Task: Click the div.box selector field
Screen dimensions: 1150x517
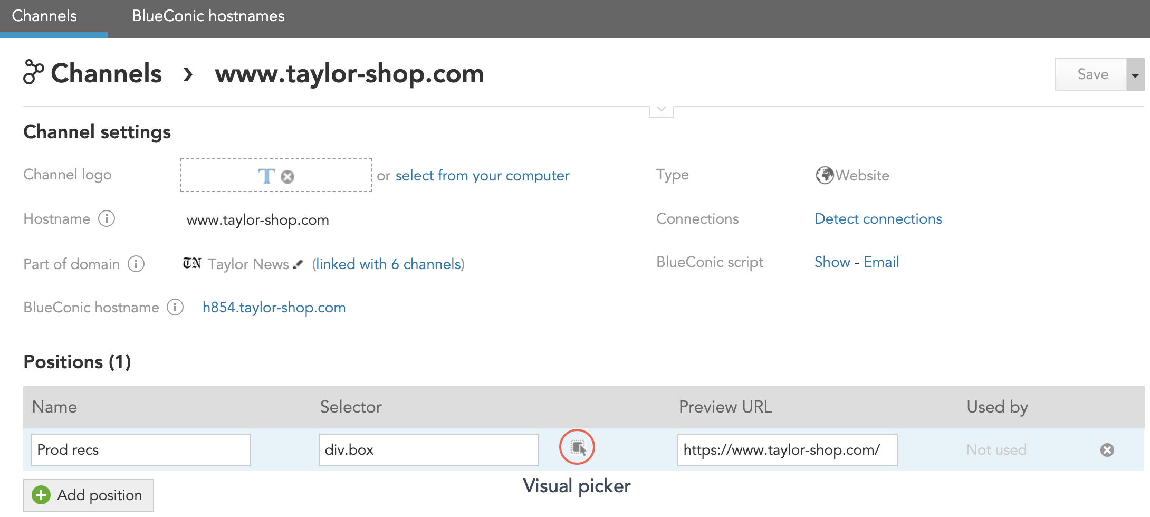Action: pyautogui.click(x=429, y=450)
